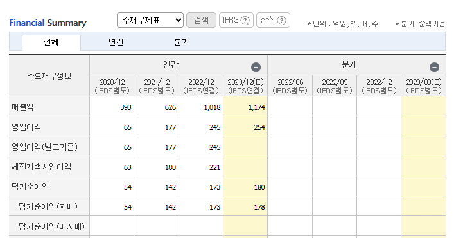
Task: Click 매출액 estimate 1,174
Action: (256, 107)
